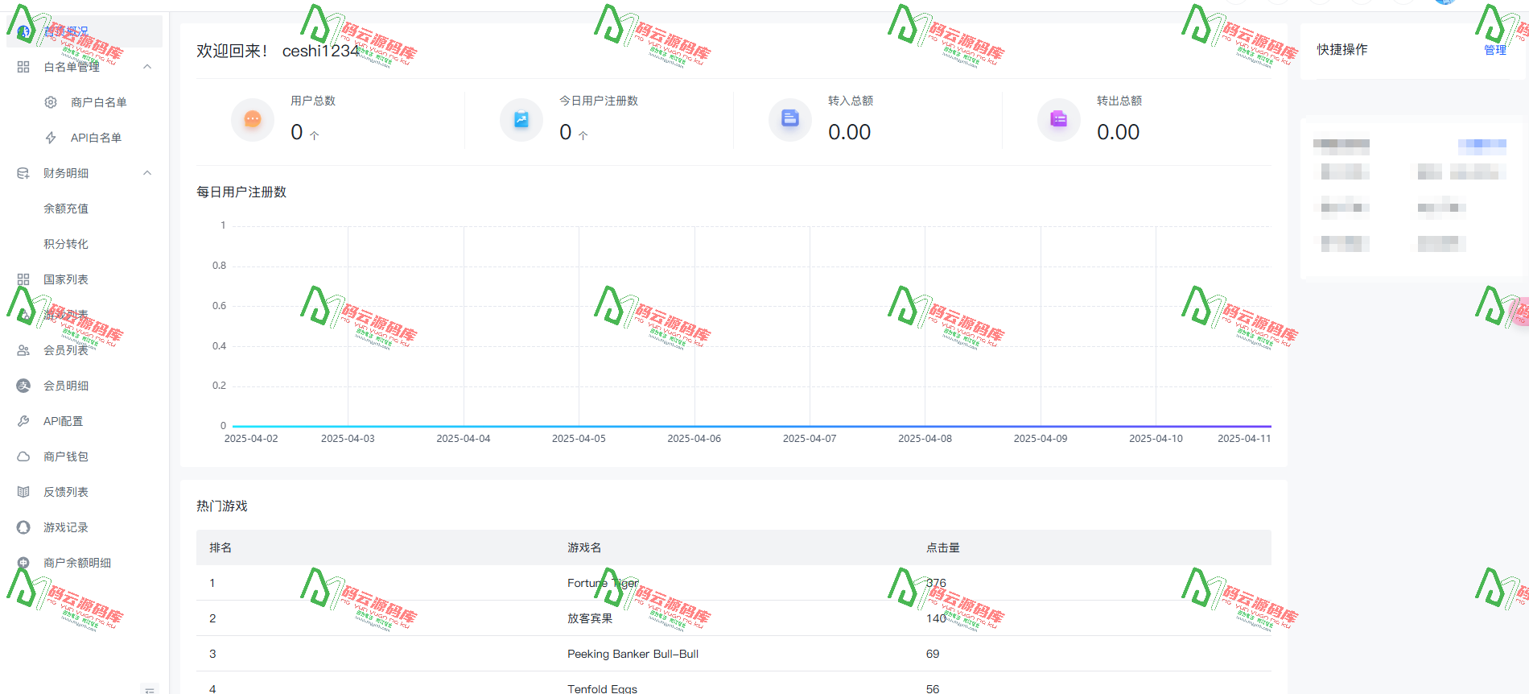Click the API白名单 lightning icon
1529x694 pixels.
(x=51, y=138)
